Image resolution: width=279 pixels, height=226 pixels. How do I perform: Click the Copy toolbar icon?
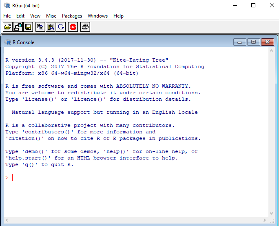[40, 27]
